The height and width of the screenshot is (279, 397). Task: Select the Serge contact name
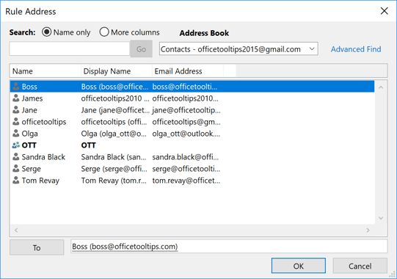coord(31,169)
